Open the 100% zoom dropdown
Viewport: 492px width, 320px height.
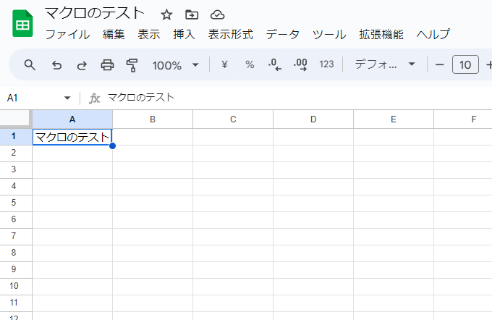(176, 65)
